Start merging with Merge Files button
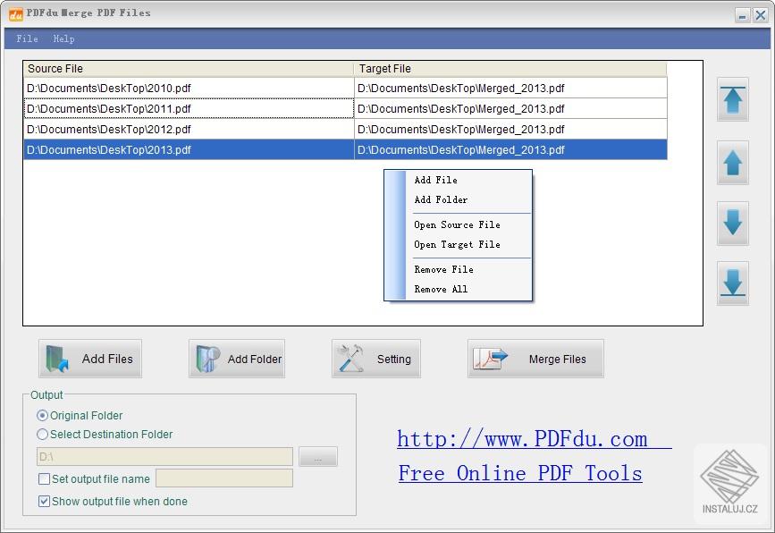The image size is (775, 533). [x=535, y=359]
